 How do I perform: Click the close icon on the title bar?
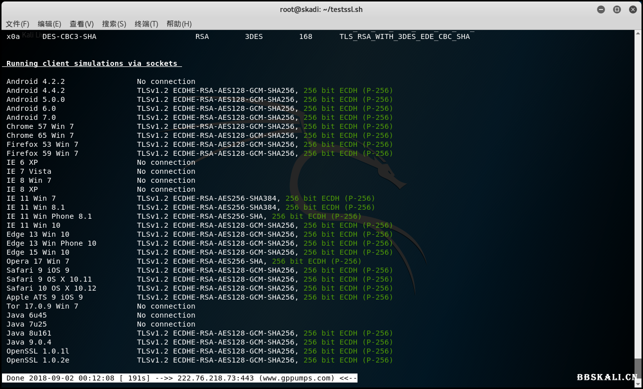[x=632, y=9]
